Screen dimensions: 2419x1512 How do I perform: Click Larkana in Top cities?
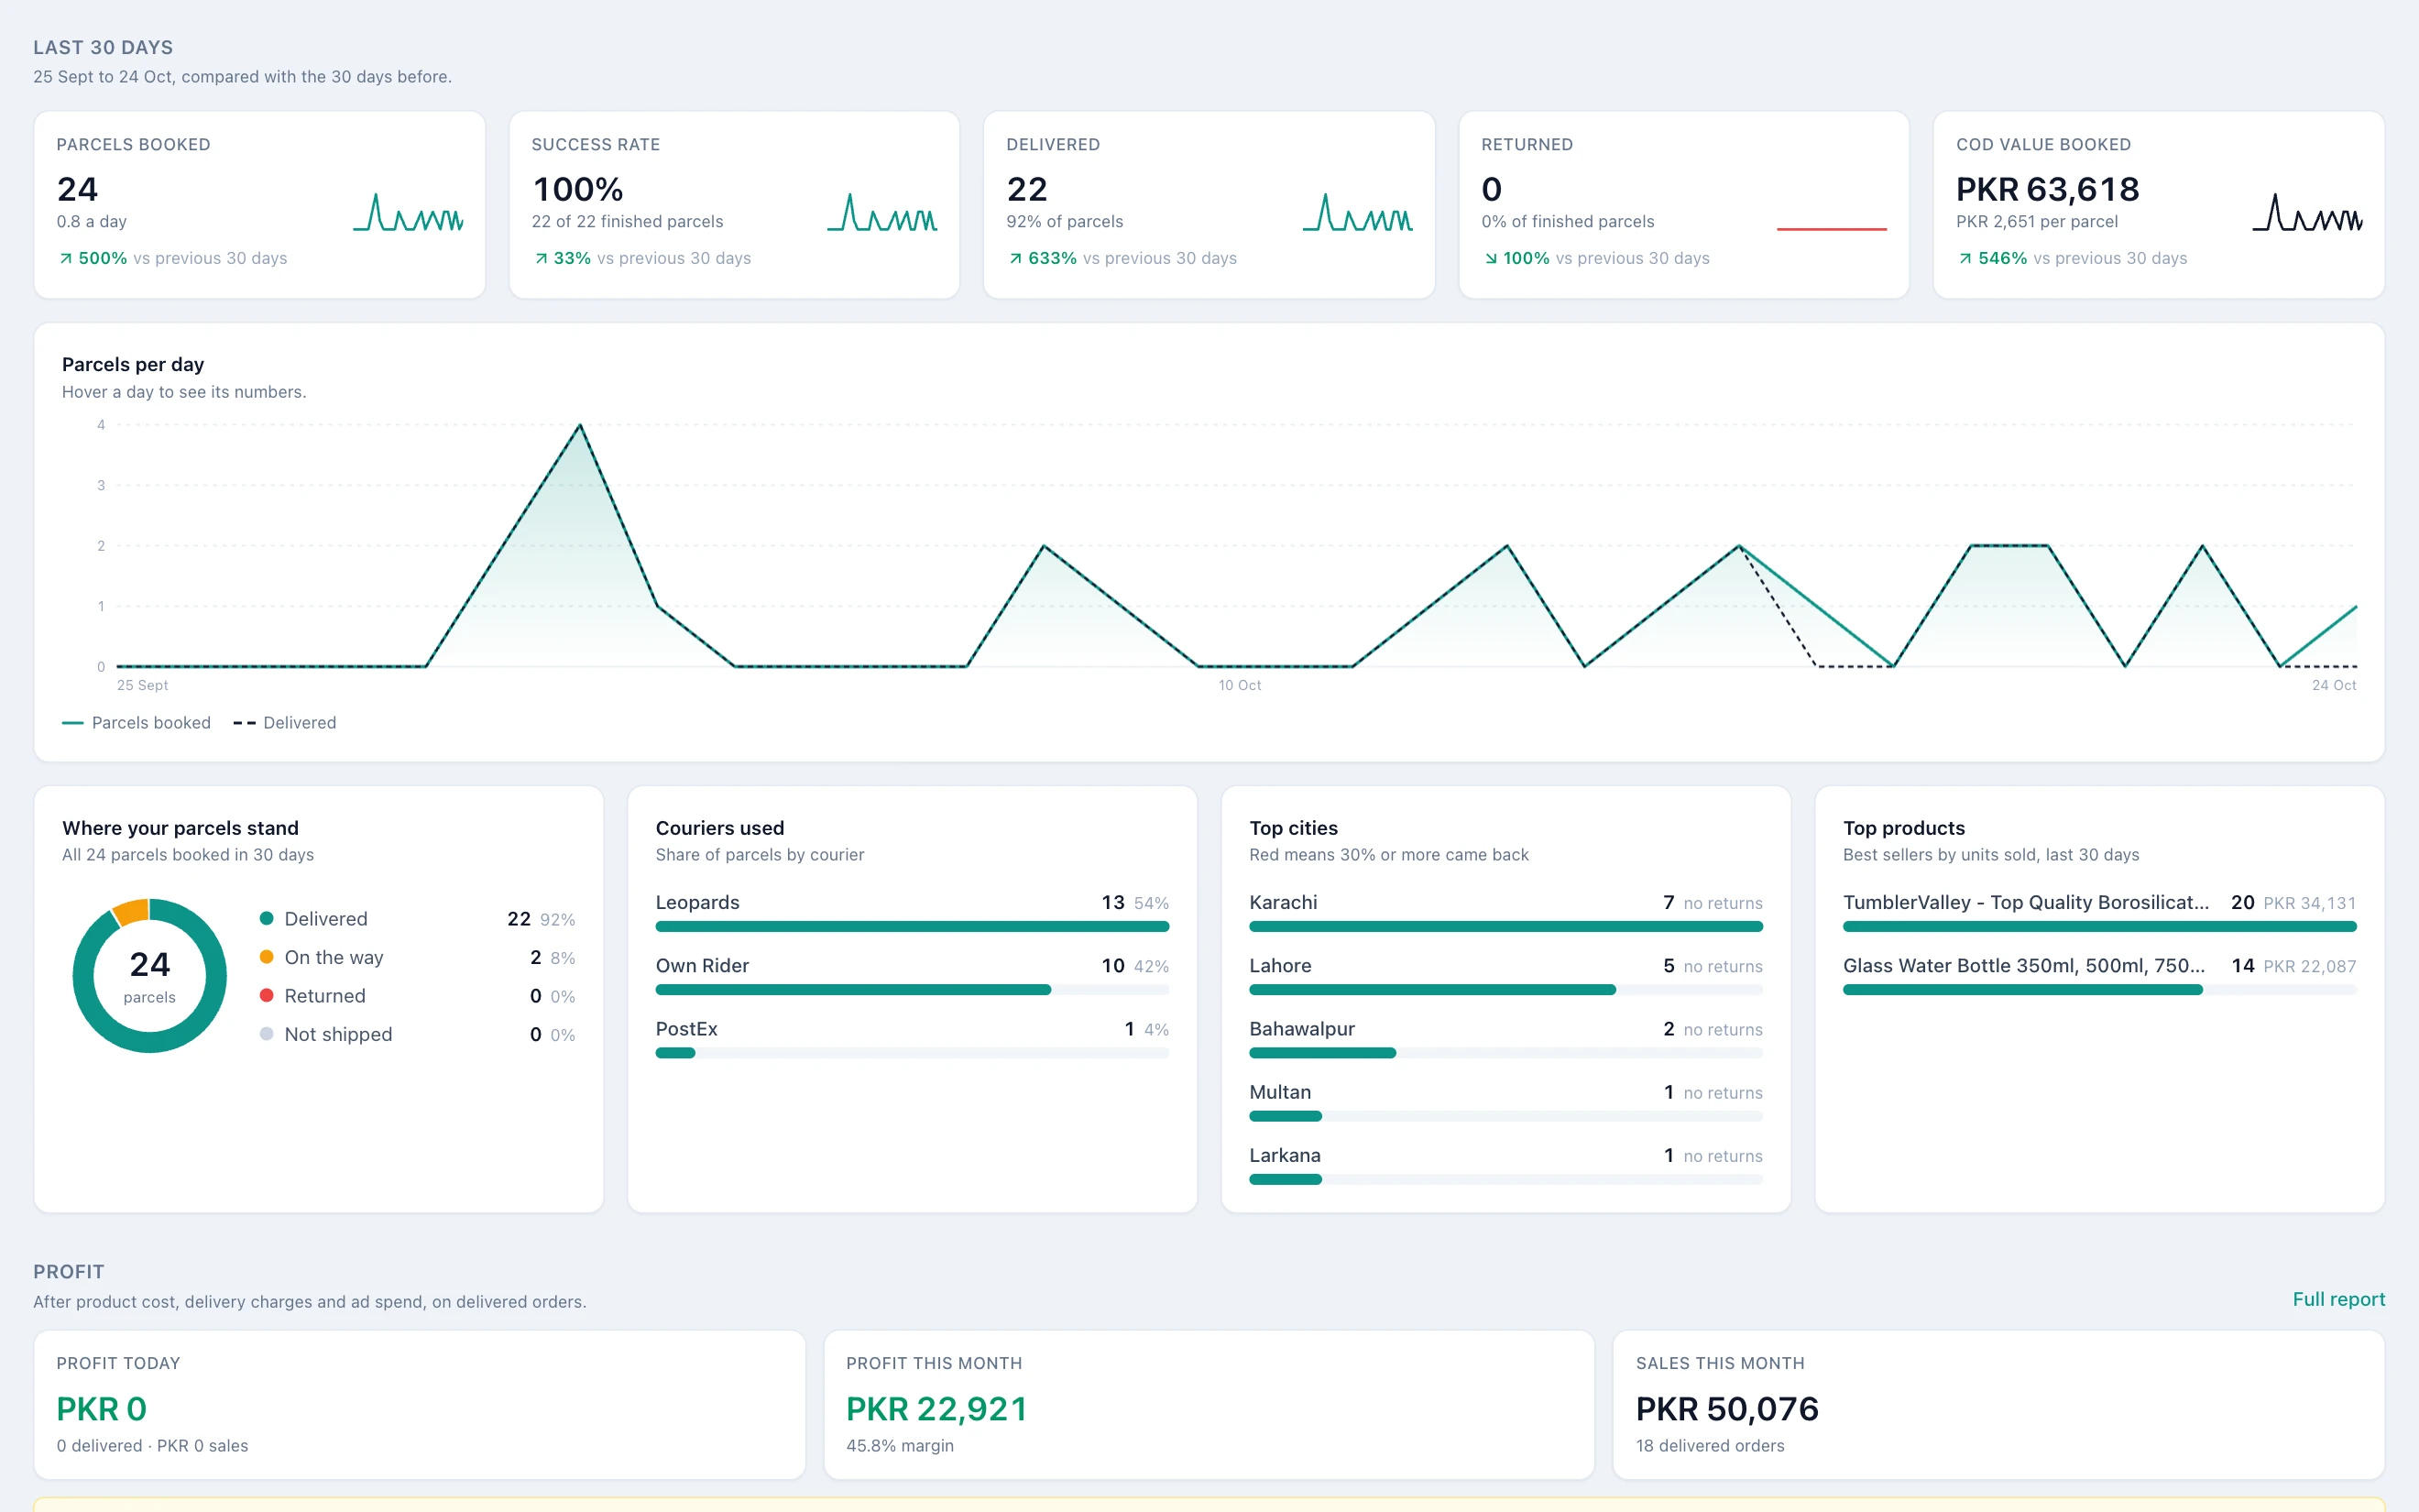tap(1285, 1155)
